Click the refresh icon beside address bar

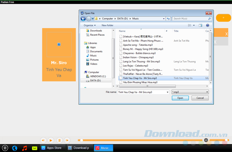(168, 19)
